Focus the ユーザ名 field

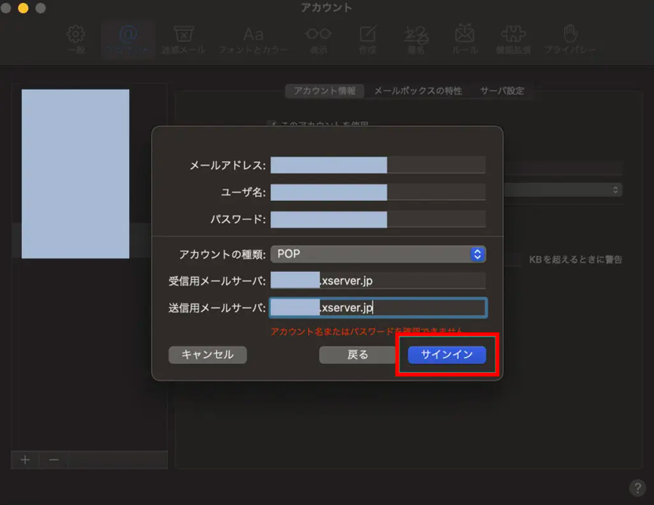point(378,192)
